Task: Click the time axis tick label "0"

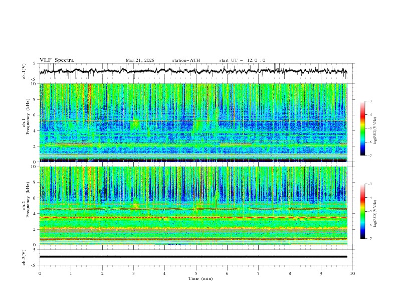Action: 40,273
